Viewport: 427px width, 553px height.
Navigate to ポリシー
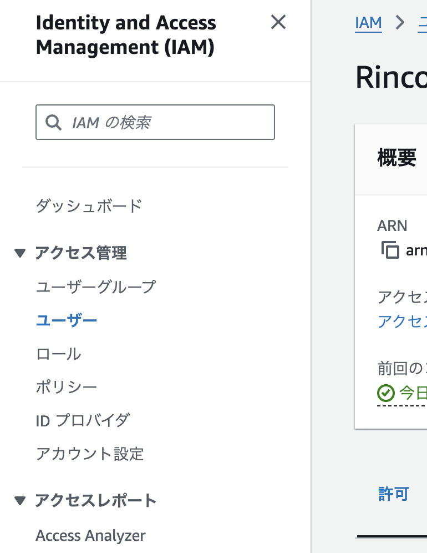[67, 387]
